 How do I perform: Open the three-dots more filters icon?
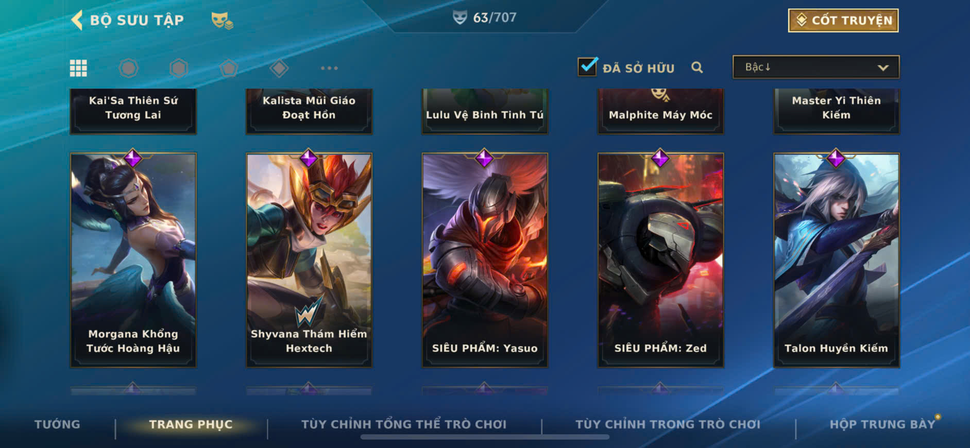[329, 68]
